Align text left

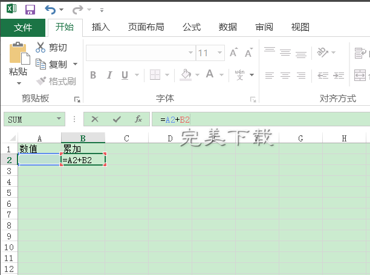coord(270,76)
